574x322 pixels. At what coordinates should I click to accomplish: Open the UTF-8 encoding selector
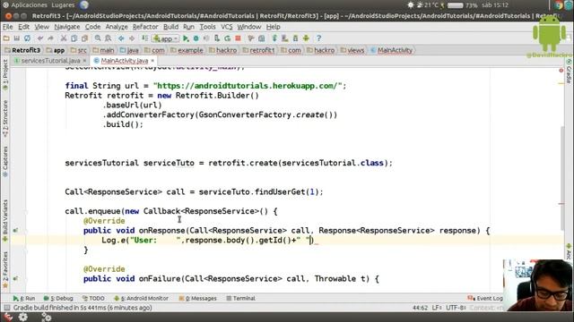pyautogui.click(x=456, y=308)
